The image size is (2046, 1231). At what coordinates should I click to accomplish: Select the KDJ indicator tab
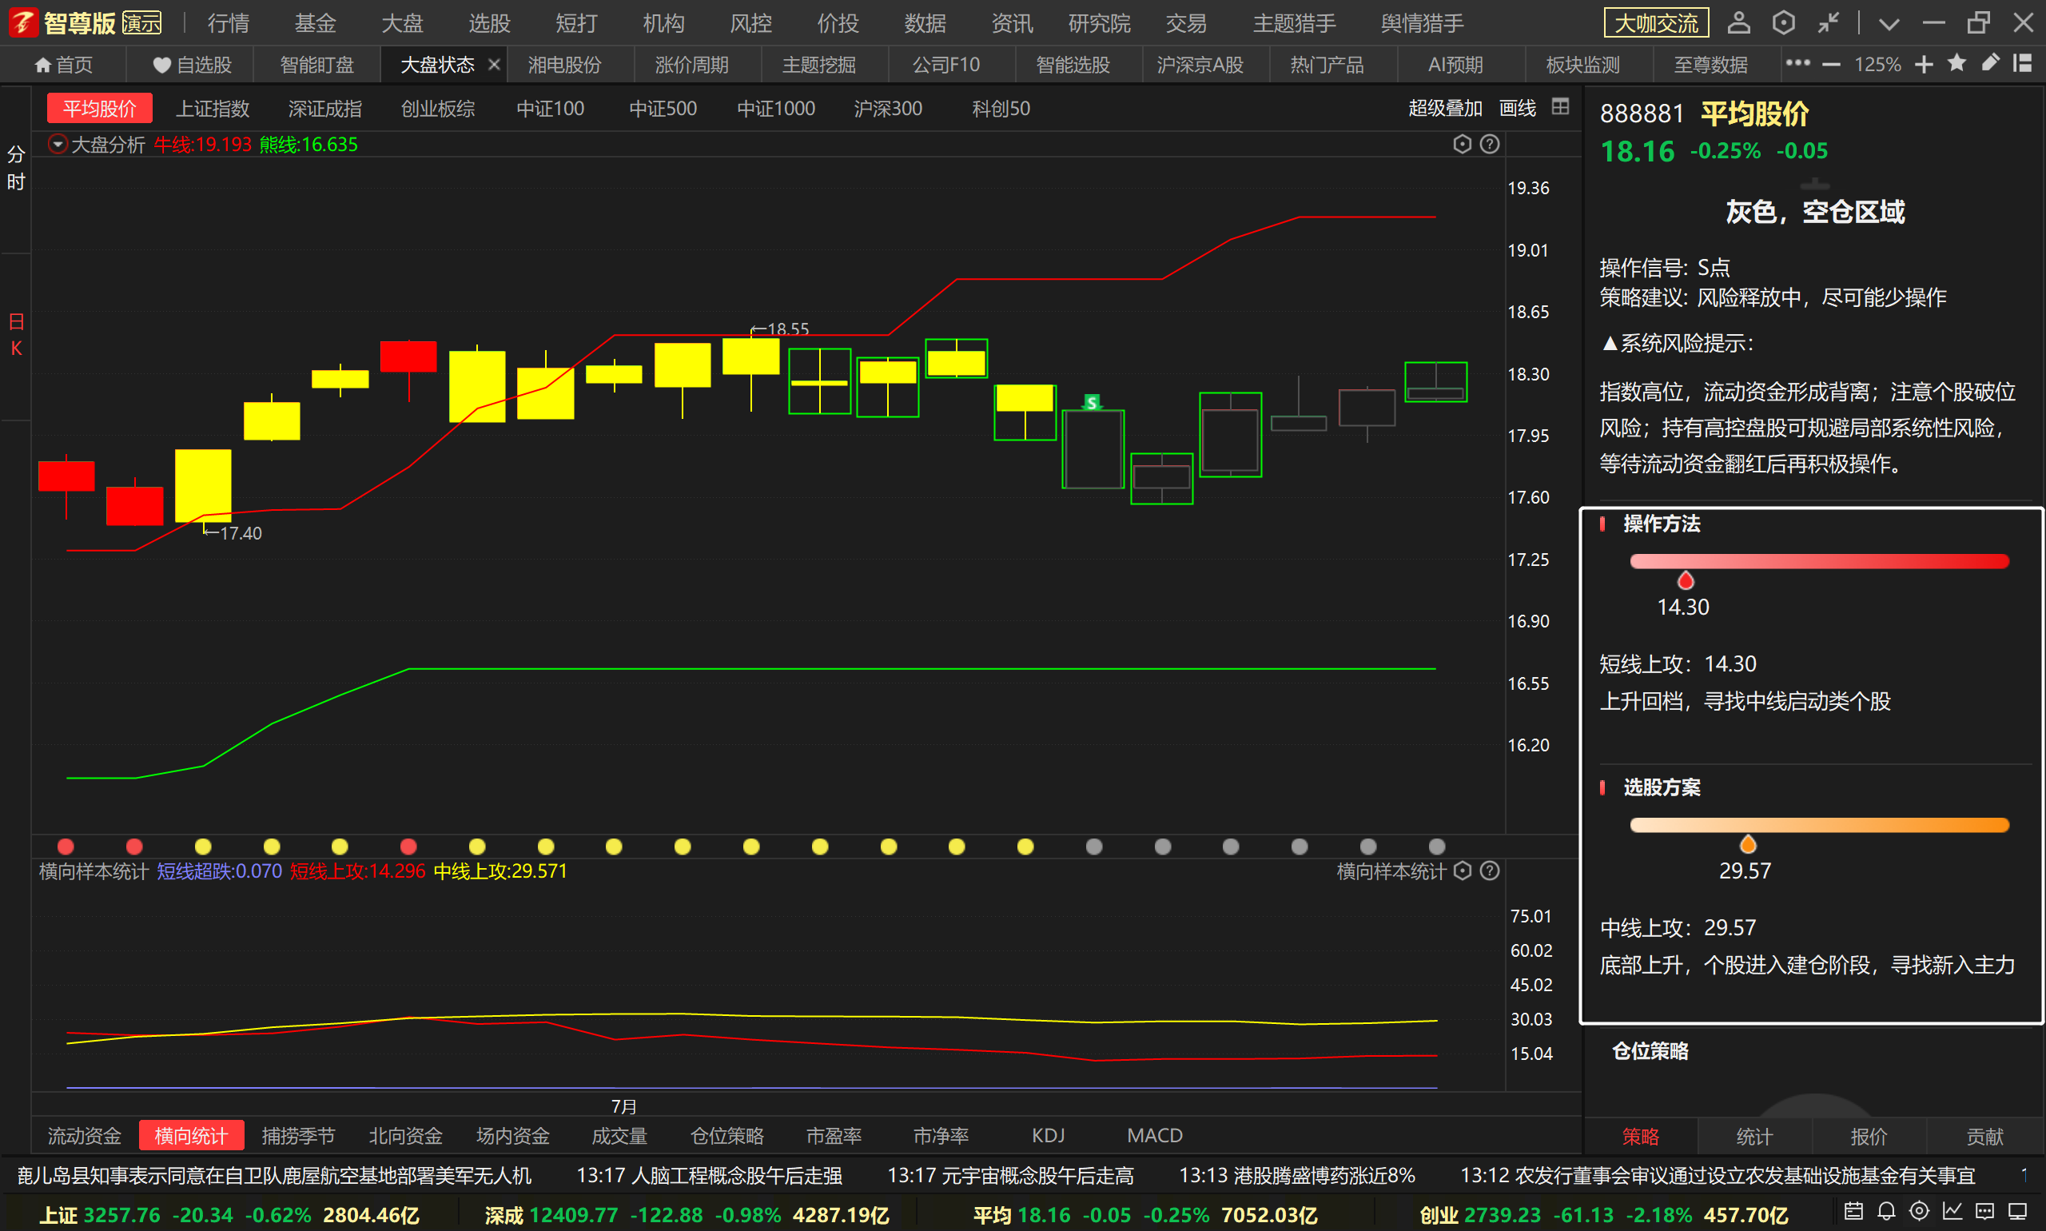[1049, 1136]
